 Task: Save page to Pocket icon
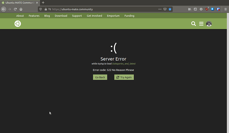[x=165, y=9]
